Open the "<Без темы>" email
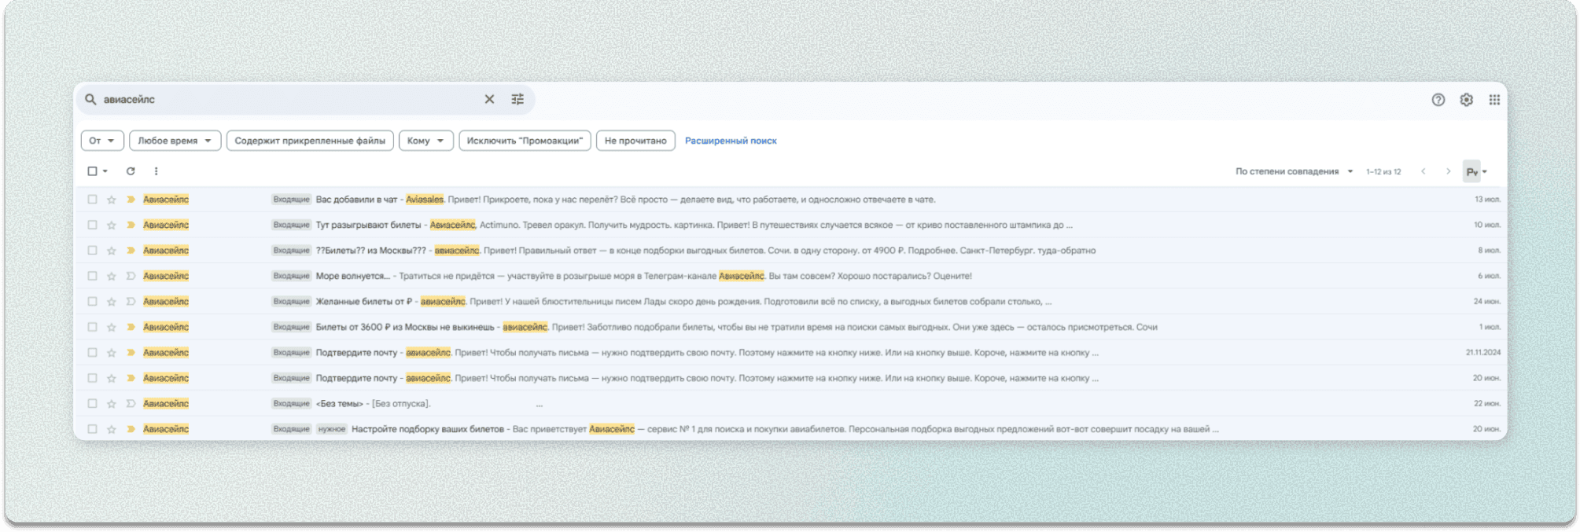This screenshot has width=1580, height=532. point(790,404)
